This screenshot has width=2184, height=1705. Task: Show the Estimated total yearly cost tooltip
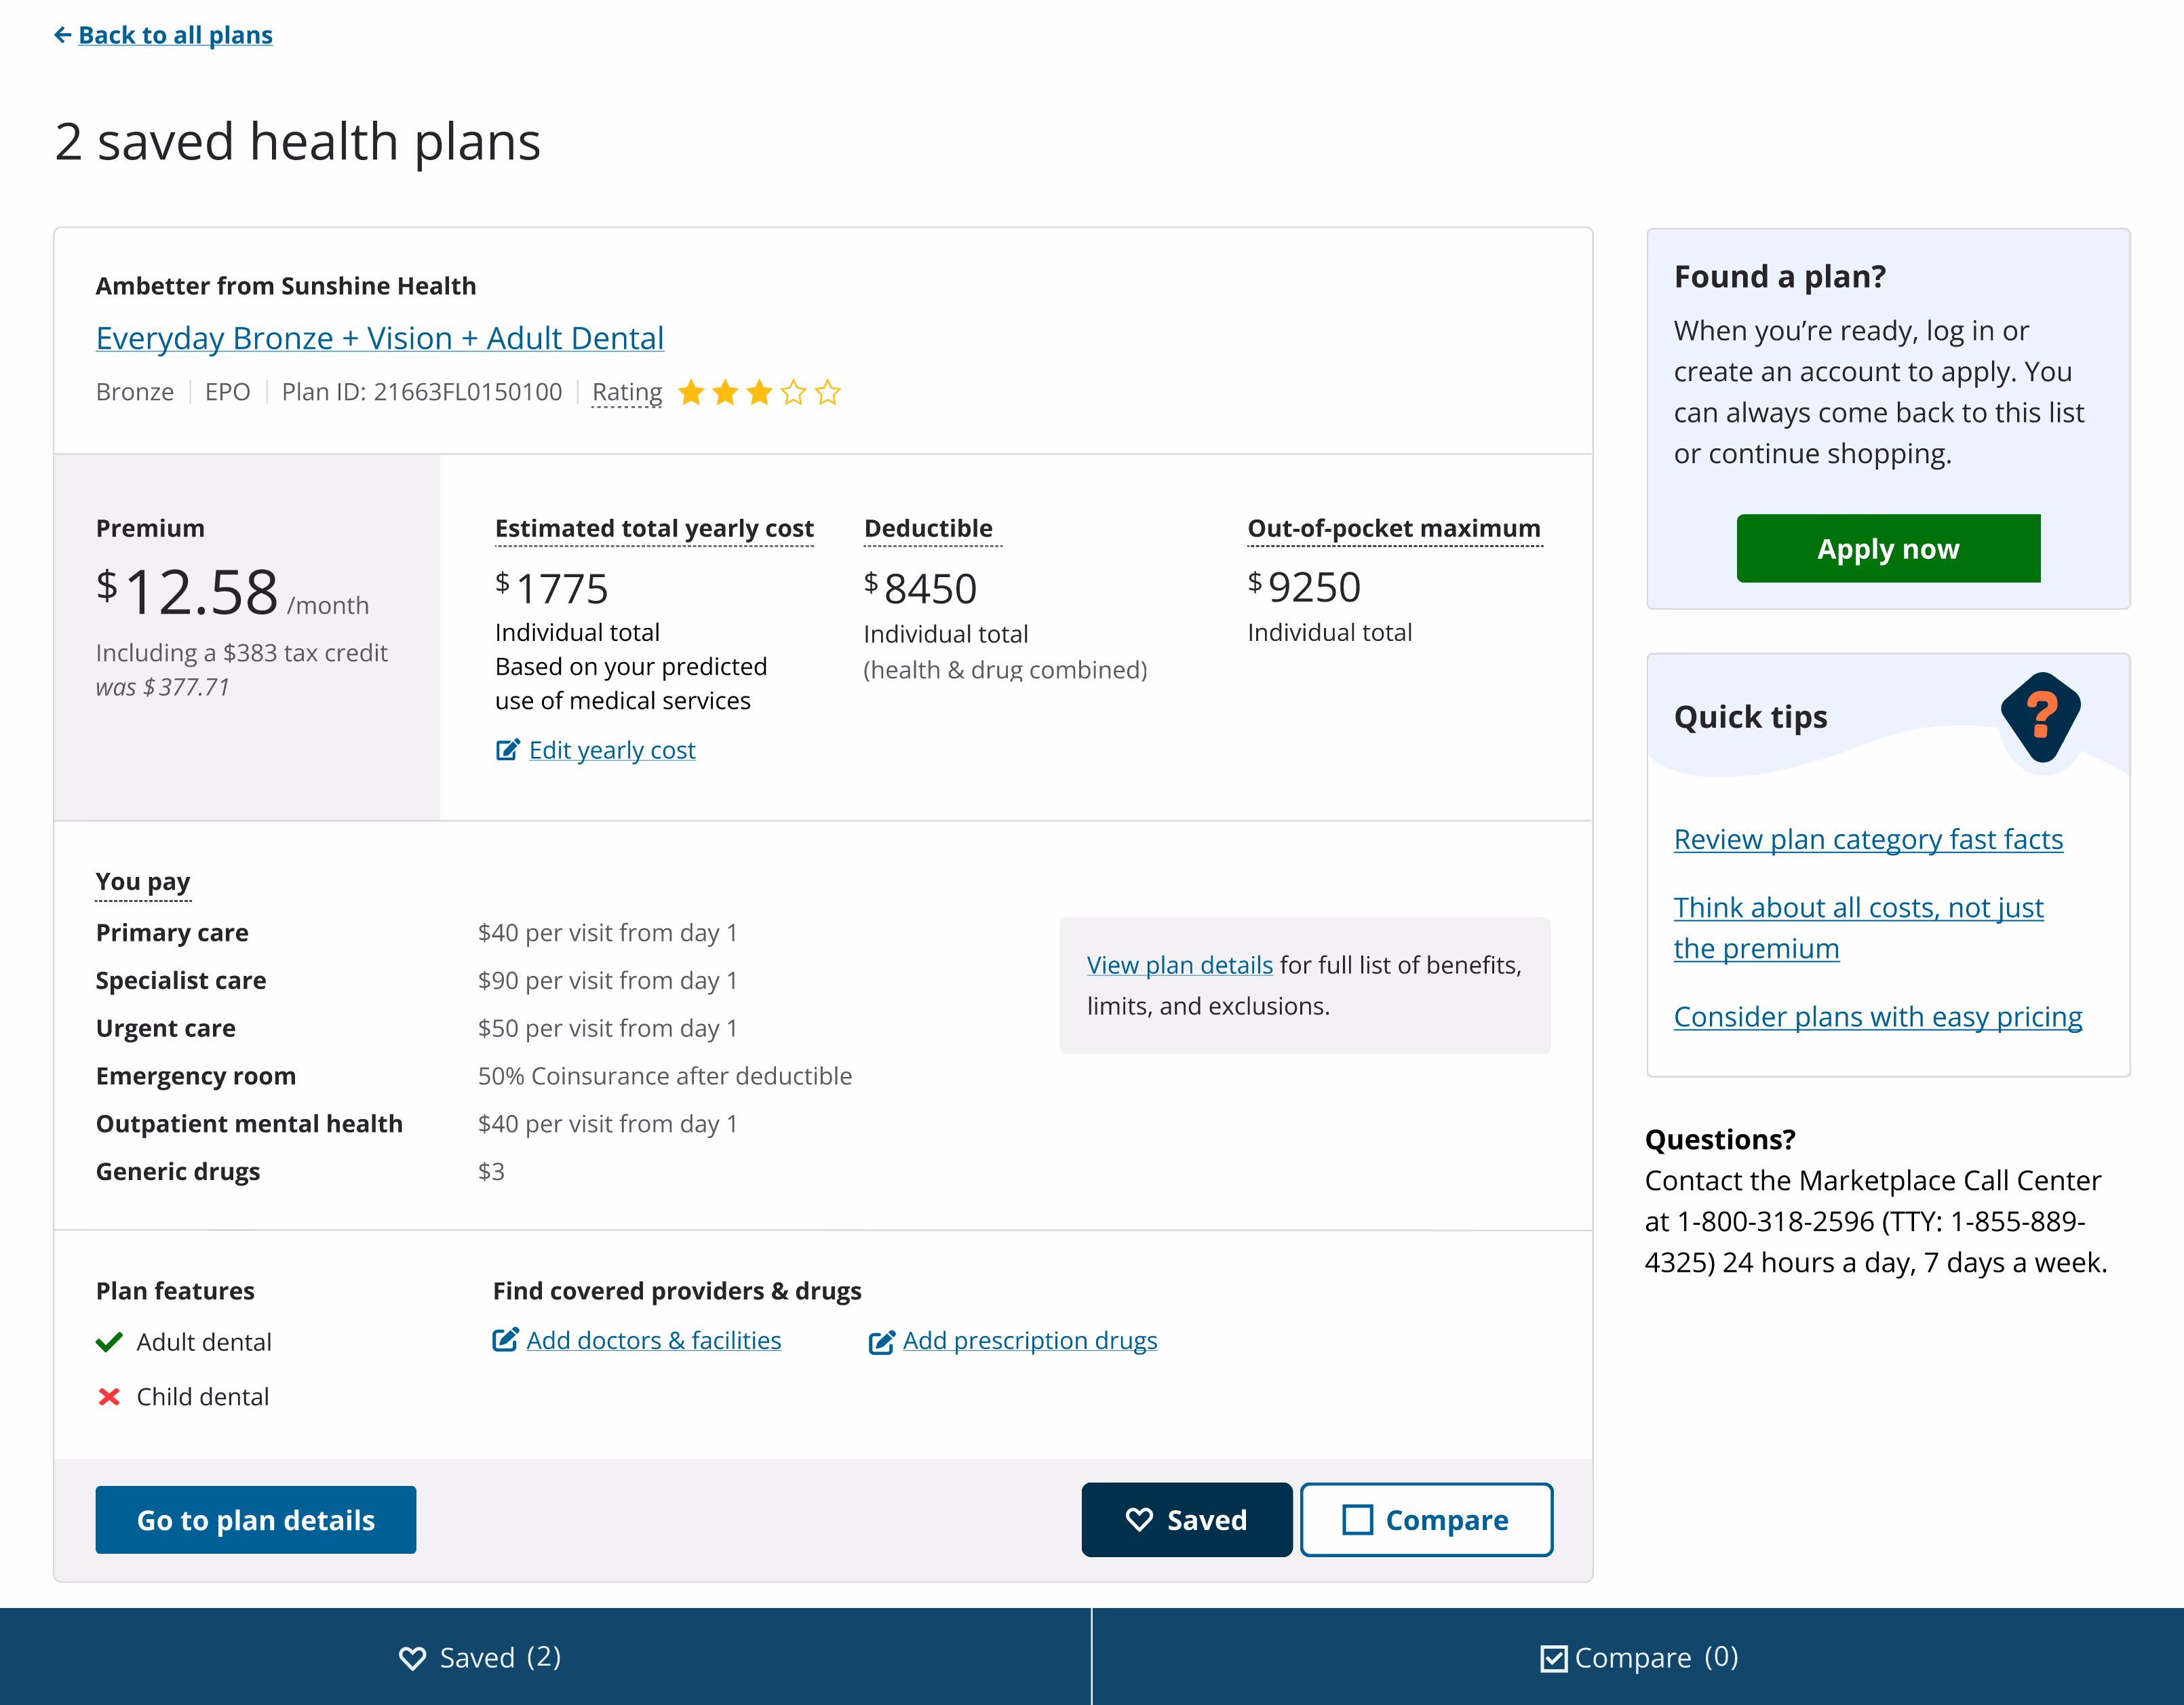(x=654, y=529)
